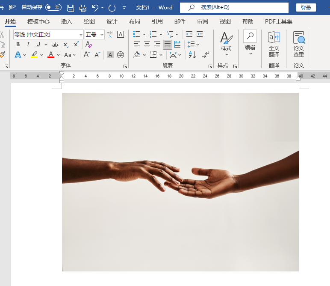This screenshot has height=286, width=330.
Task: Click the 登录 sign-in button
Action: [306, 8]
